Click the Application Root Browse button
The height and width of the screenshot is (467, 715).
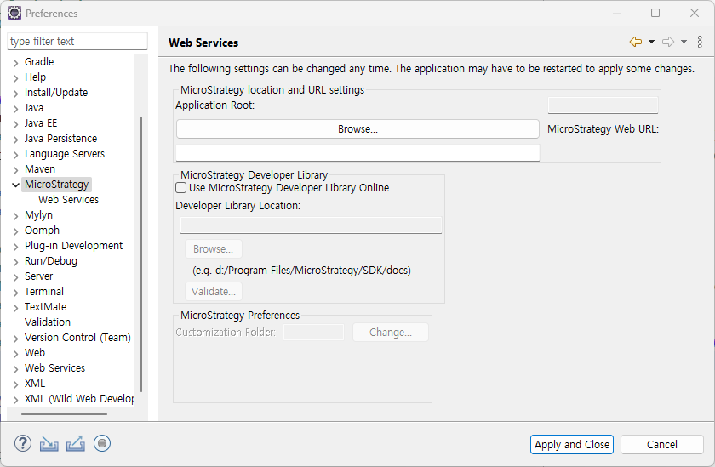358,129
